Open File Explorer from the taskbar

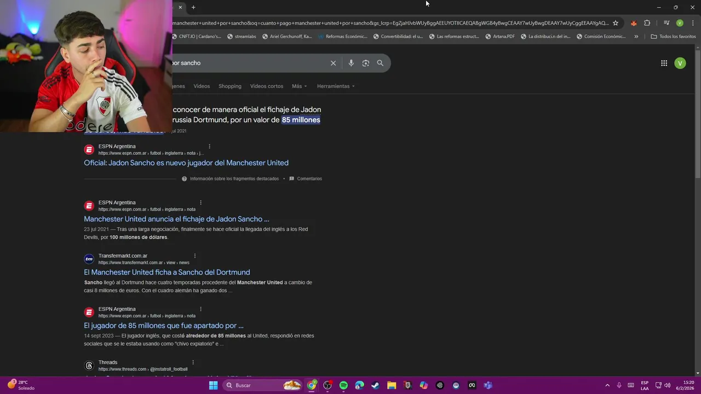(x=392, y=385)
